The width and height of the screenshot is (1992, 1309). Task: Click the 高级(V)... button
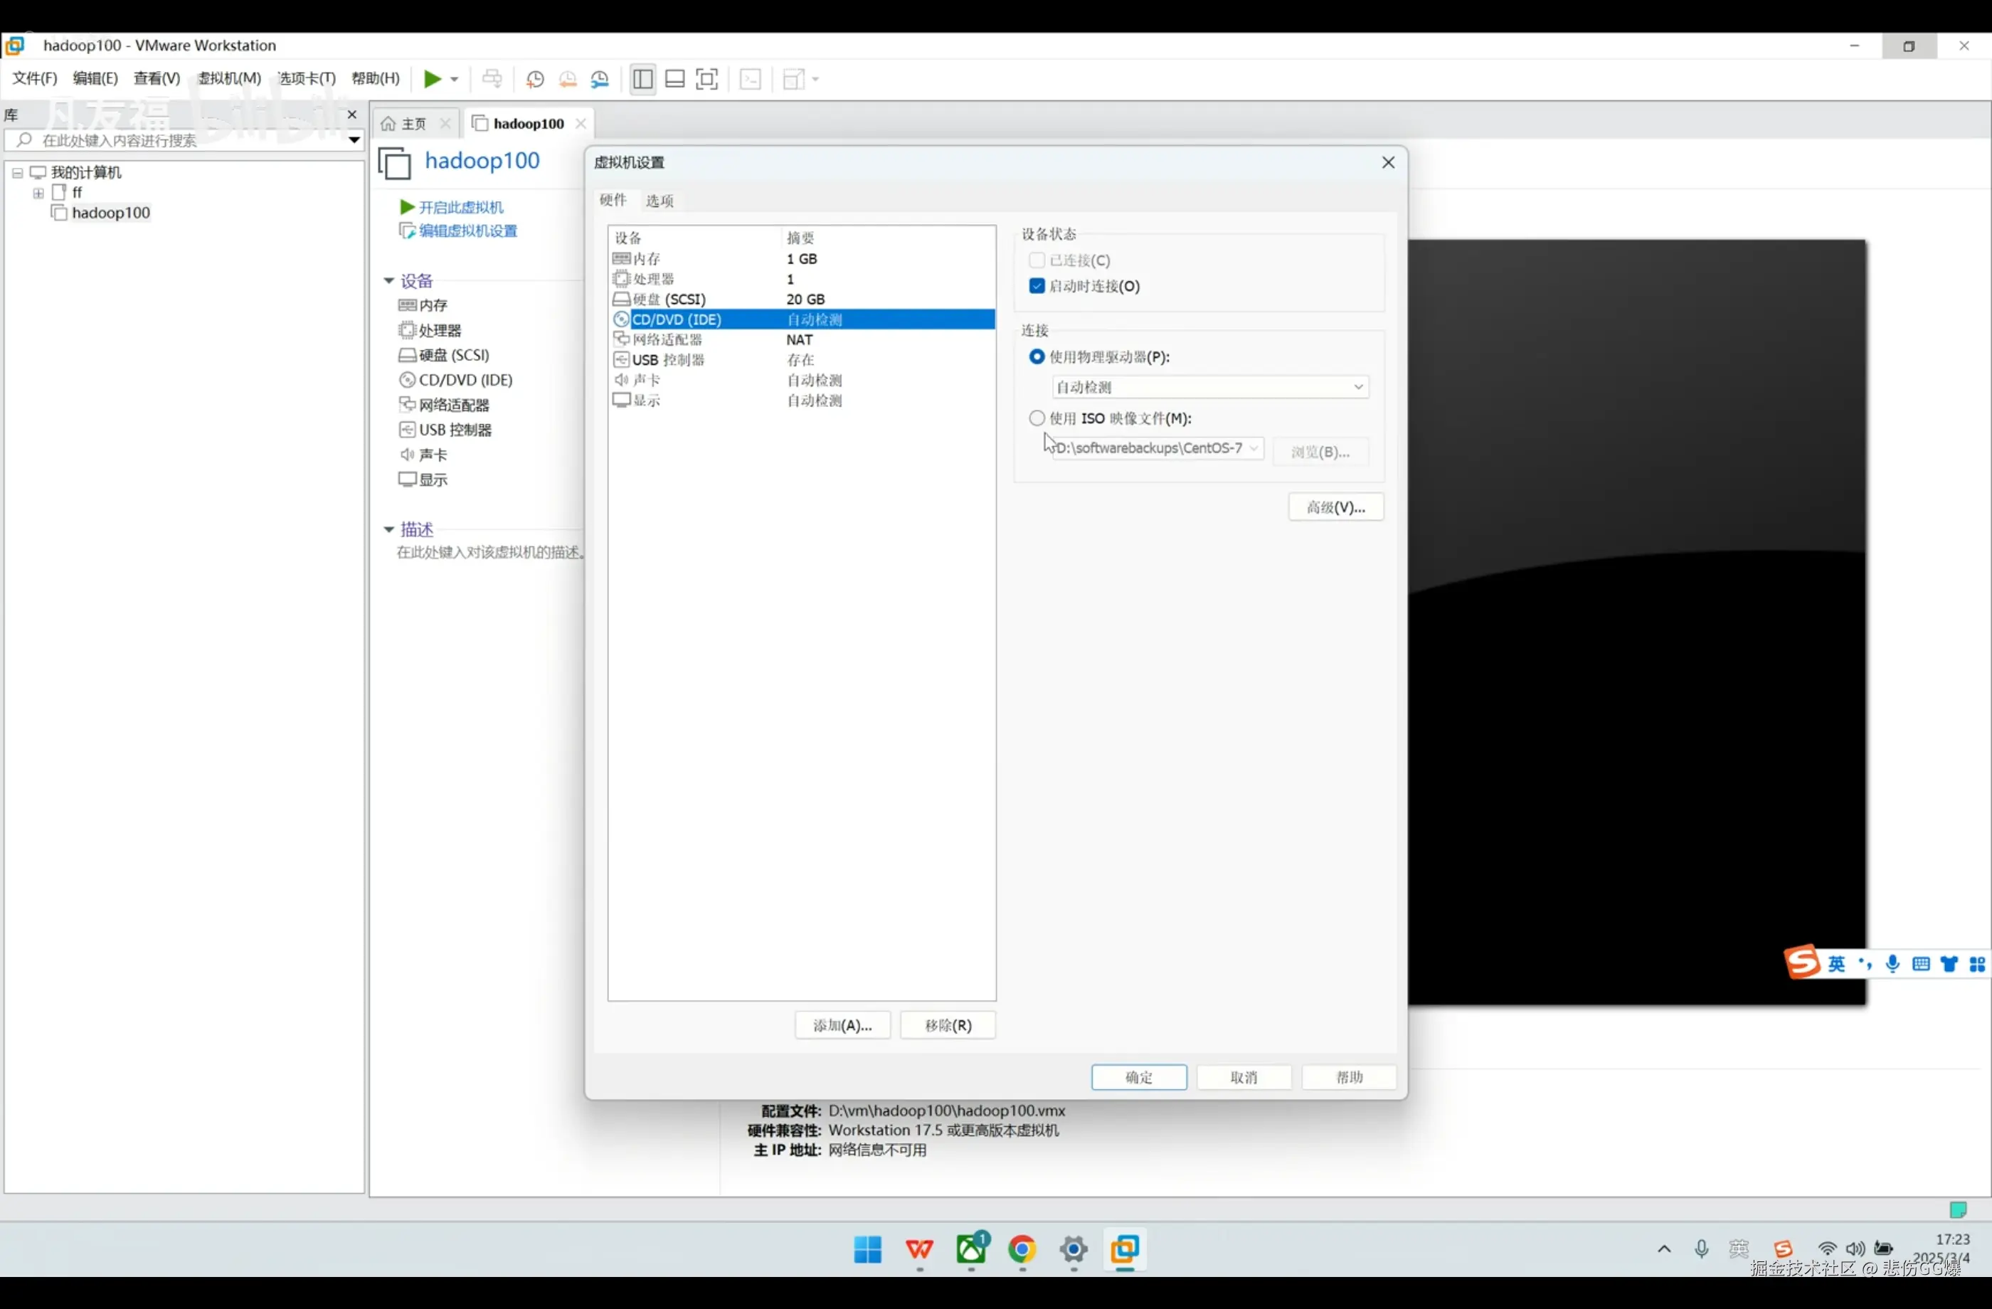(x=1335, y=507)
